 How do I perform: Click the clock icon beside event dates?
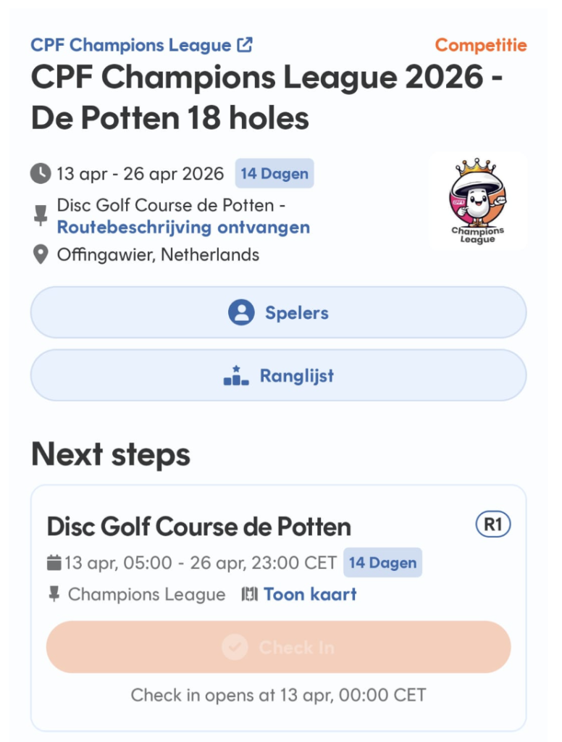(41, 174)
